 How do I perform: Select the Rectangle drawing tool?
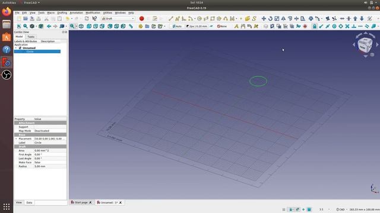(x=213, y=18)
